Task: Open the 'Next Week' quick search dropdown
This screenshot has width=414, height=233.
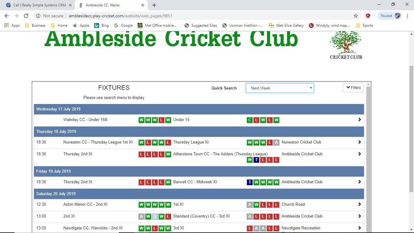Action: pos(279,88)
